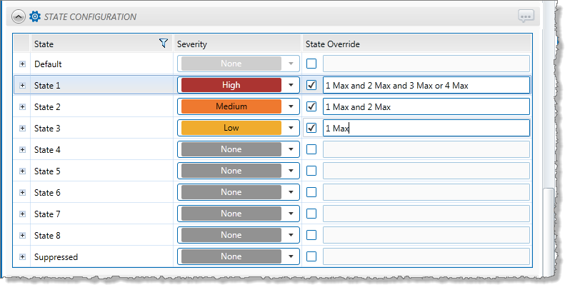Expand the Suppressed state row
Screen dimensions: 570x290
(x=22, y=256)
